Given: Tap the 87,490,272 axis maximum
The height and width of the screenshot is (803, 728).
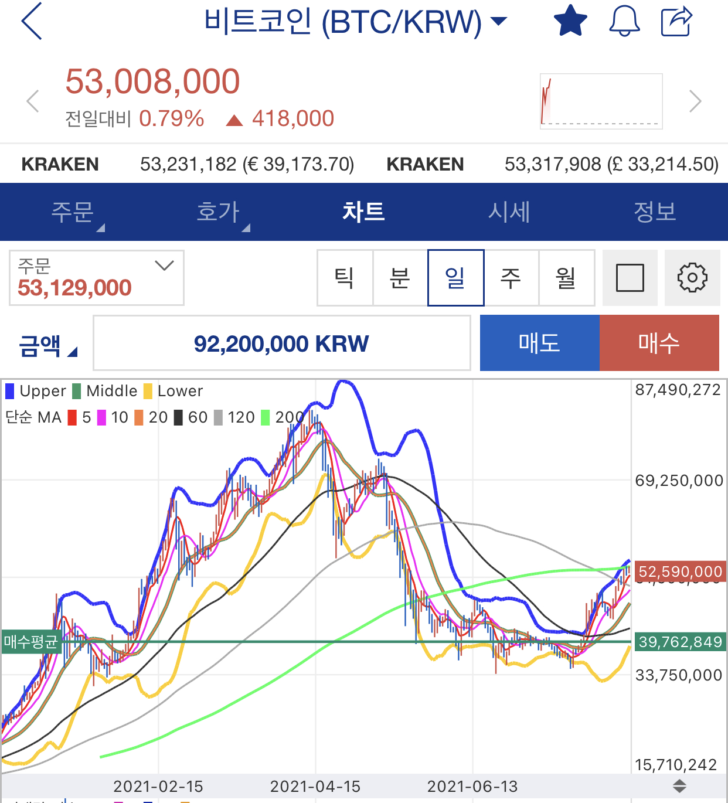Looking at the screenshot, I should 678,390.
